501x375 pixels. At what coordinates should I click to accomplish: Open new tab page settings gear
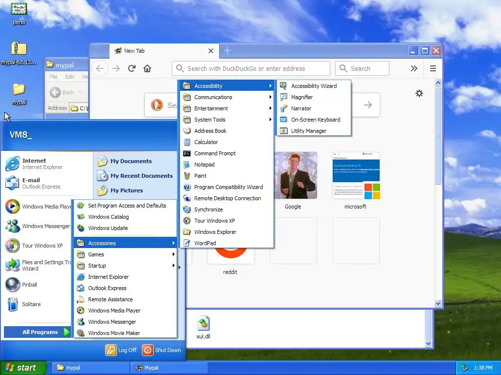coord(419,93)
